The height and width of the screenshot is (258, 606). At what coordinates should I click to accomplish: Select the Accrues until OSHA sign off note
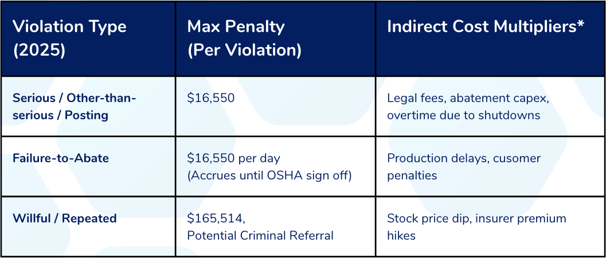click(269, 175)
